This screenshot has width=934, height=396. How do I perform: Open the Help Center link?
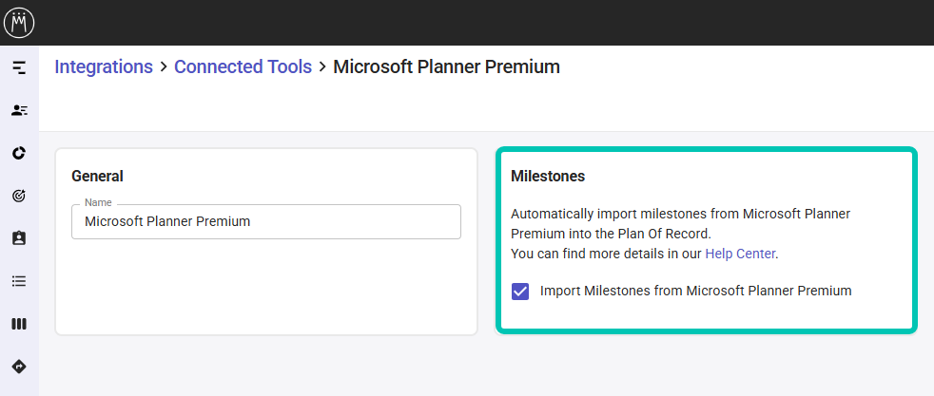pyautogui.click(x=740, y=254)
